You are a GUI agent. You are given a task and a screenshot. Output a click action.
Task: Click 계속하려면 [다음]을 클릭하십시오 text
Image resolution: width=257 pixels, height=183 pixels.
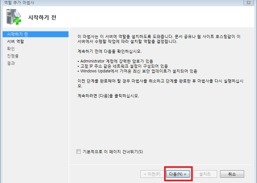click(x=108, y=96)
